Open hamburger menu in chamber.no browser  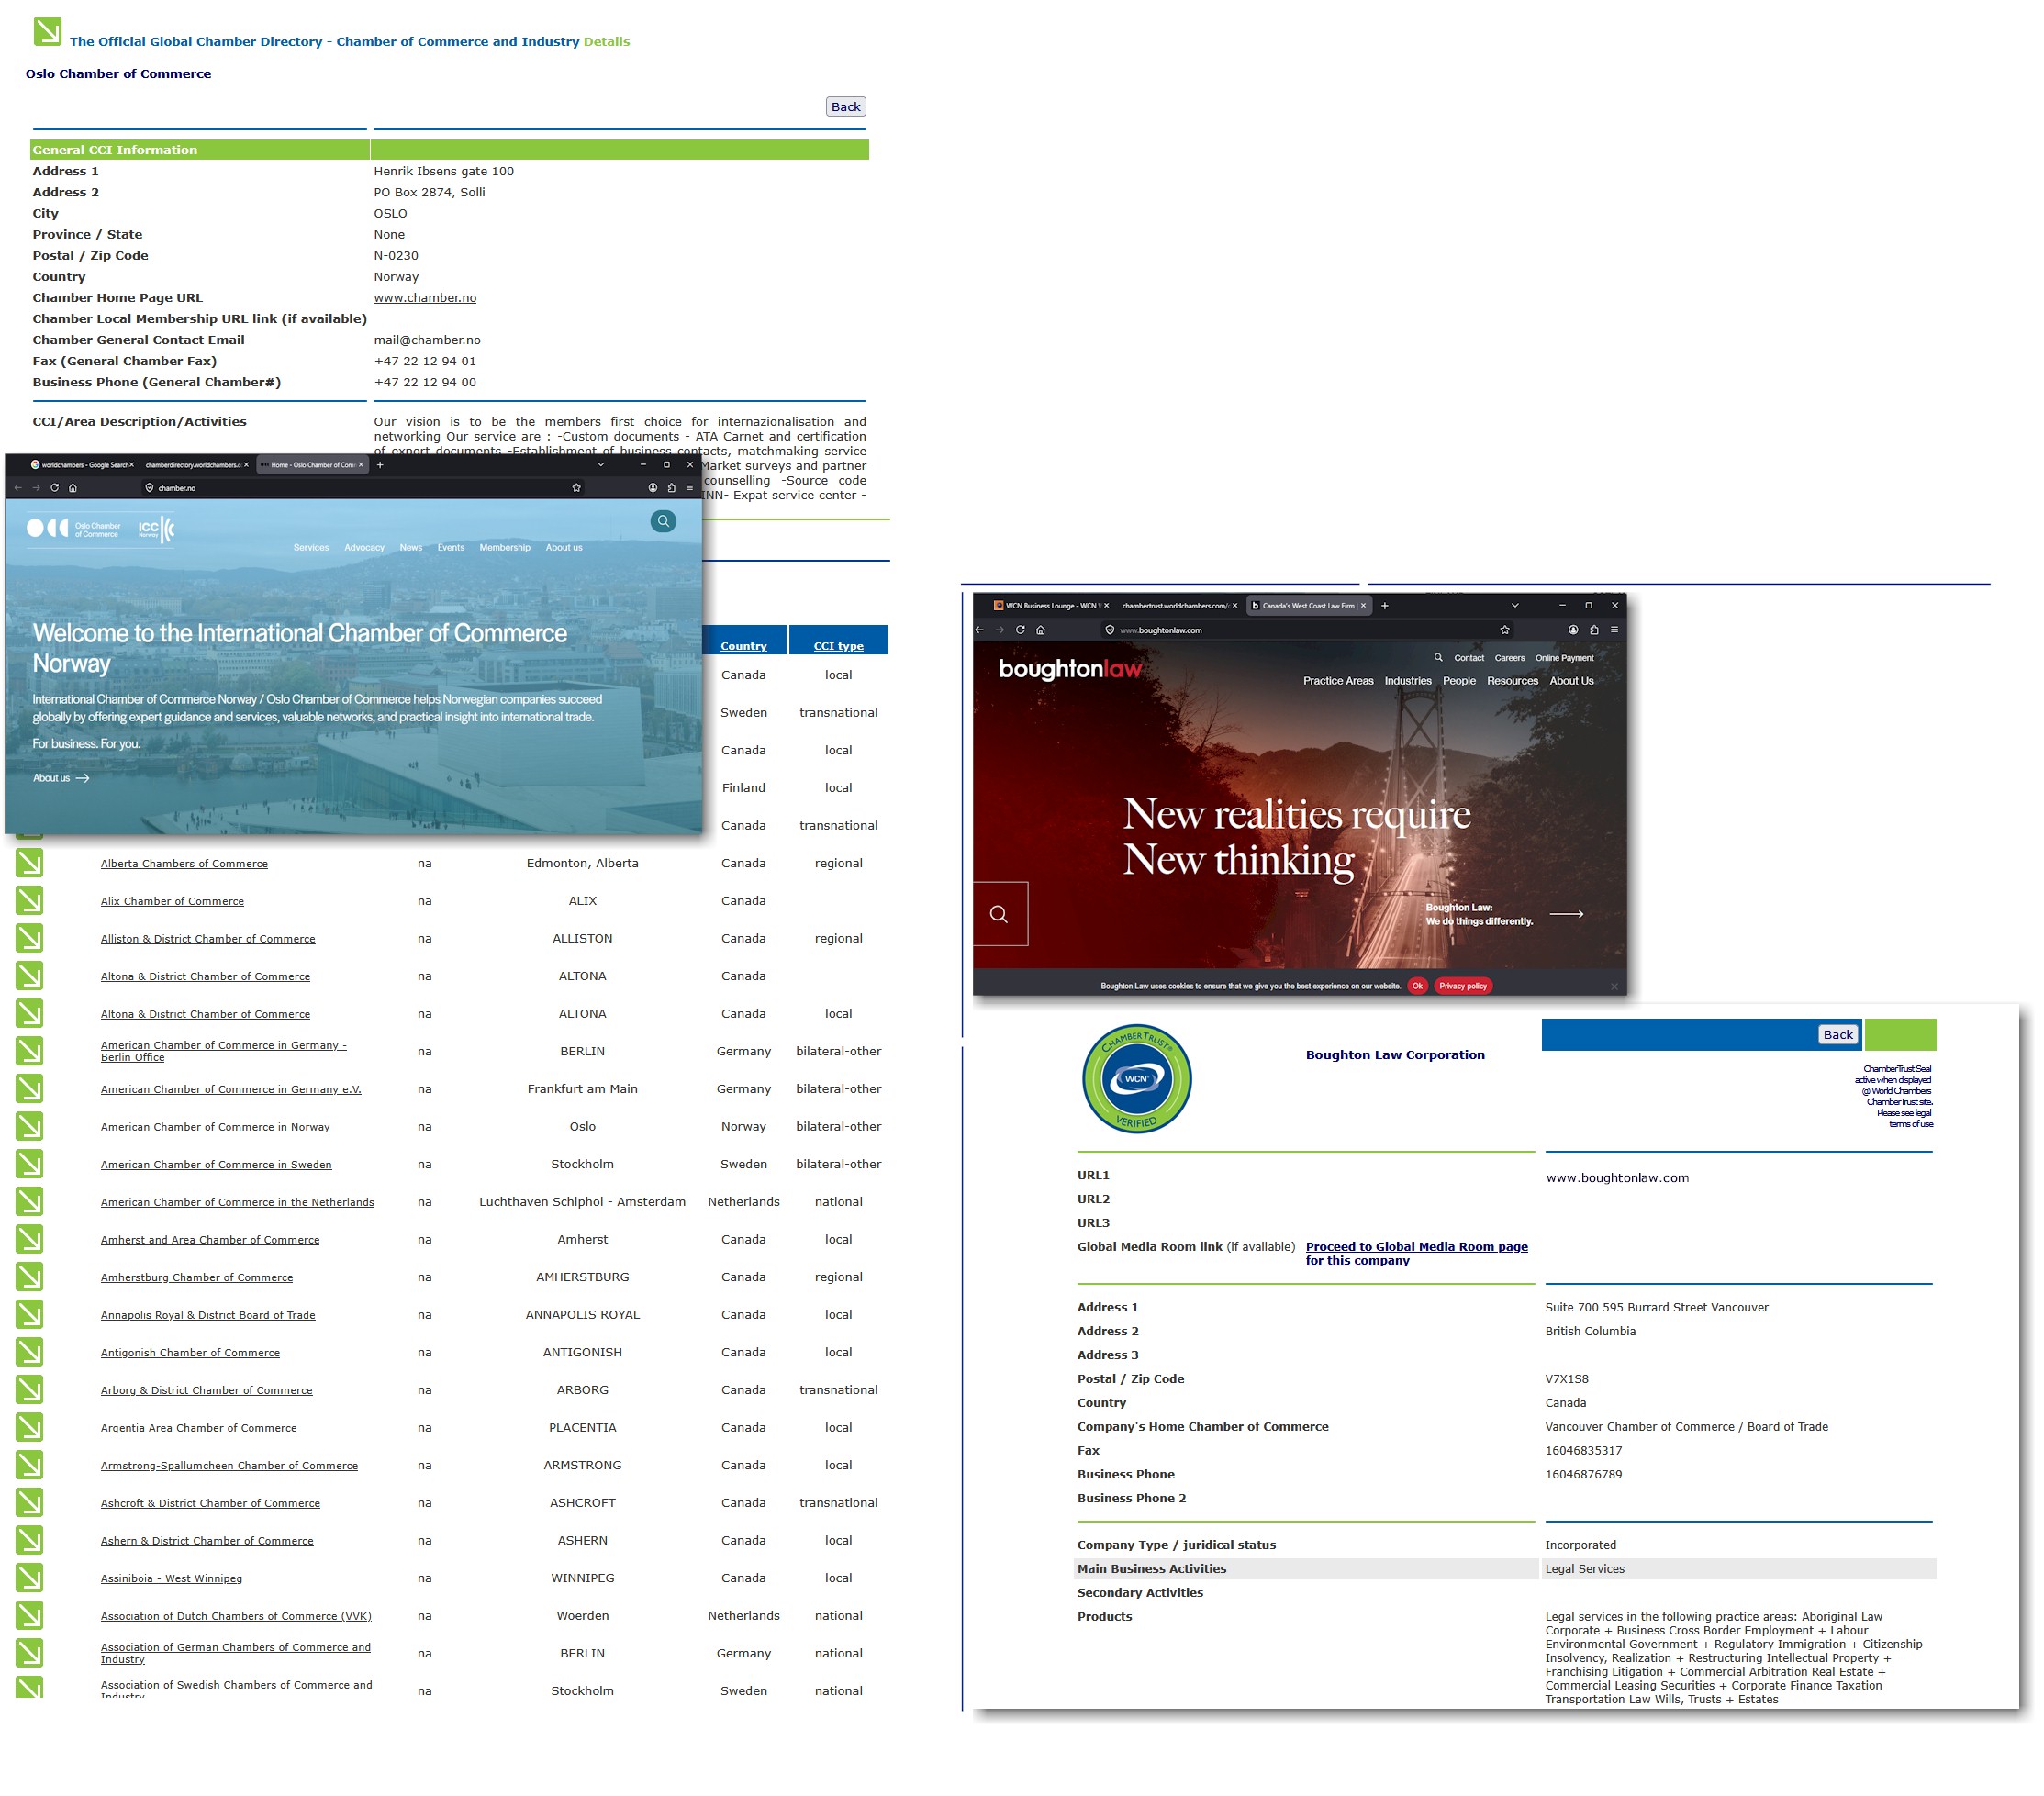point(689,488)
